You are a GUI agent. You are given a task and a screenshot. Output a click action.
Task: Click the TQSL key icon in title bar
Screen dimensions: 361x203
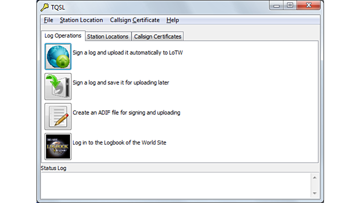(x=45, y=6)
